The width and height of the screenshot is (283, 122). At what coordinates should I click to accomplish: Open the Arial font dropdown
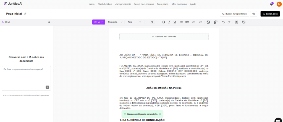click(x=134, y=22)
